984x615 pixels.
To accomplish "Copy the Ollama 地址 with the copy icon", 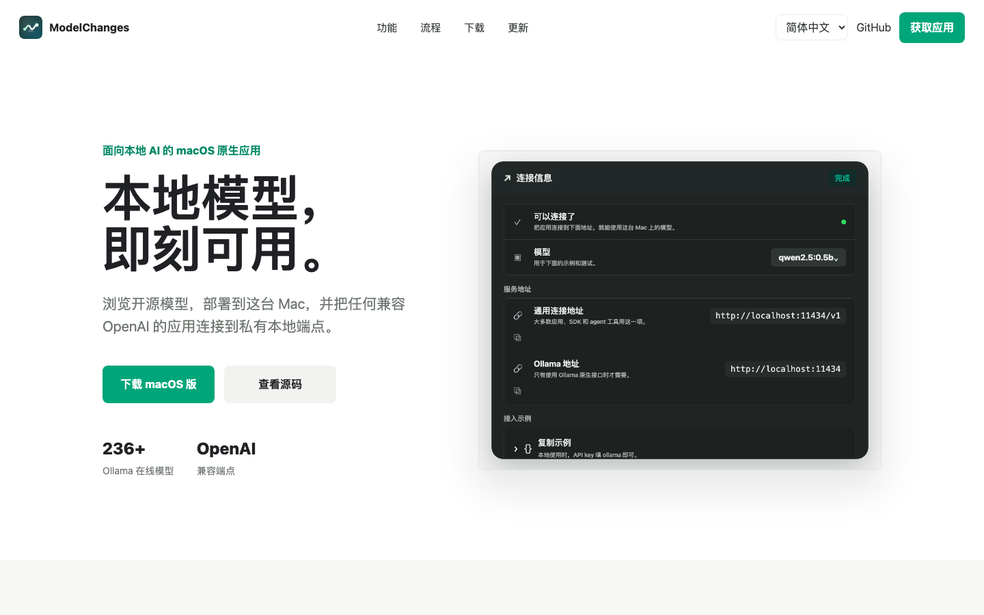I will point(517,391).
